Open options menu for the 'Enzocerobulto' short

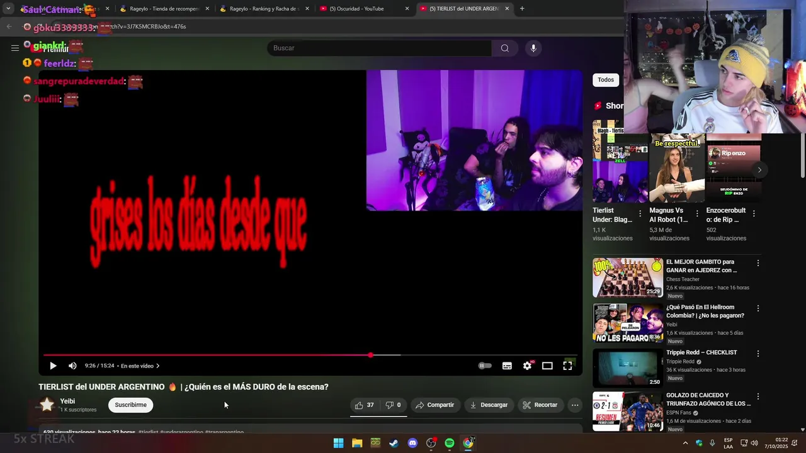(754, 214)
